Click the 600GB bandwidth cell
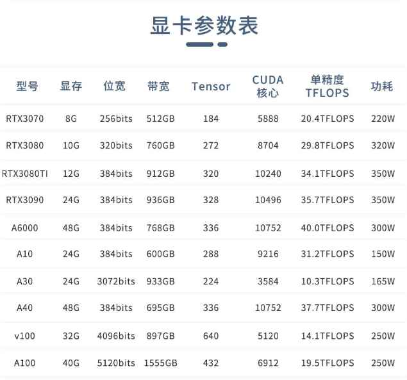The width and height of the screenshot is (407, 380). pos(161,254)
